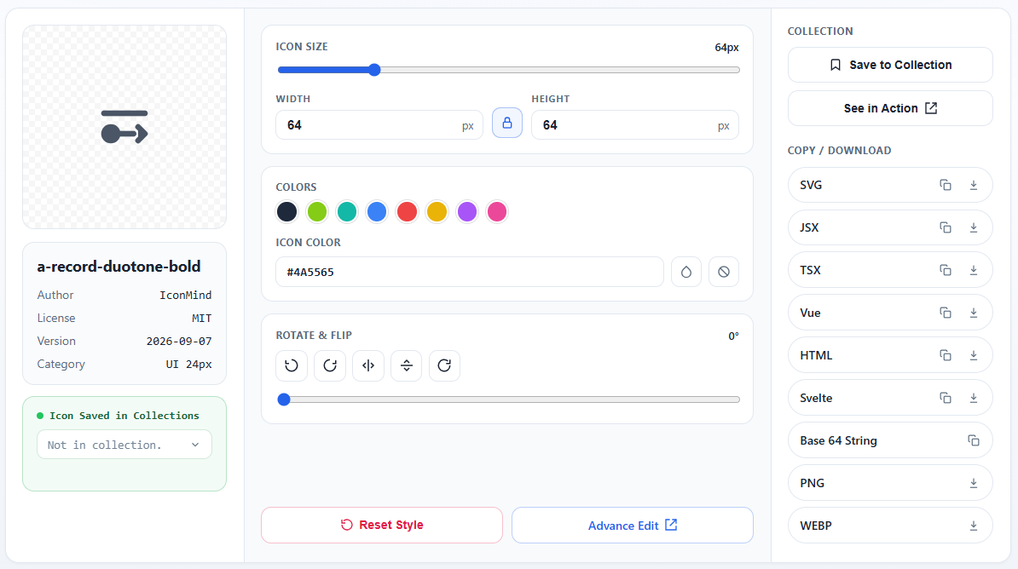
Task: Click the icon preview thumbnail
Action: pyautogui.click(x=124, y=127)
